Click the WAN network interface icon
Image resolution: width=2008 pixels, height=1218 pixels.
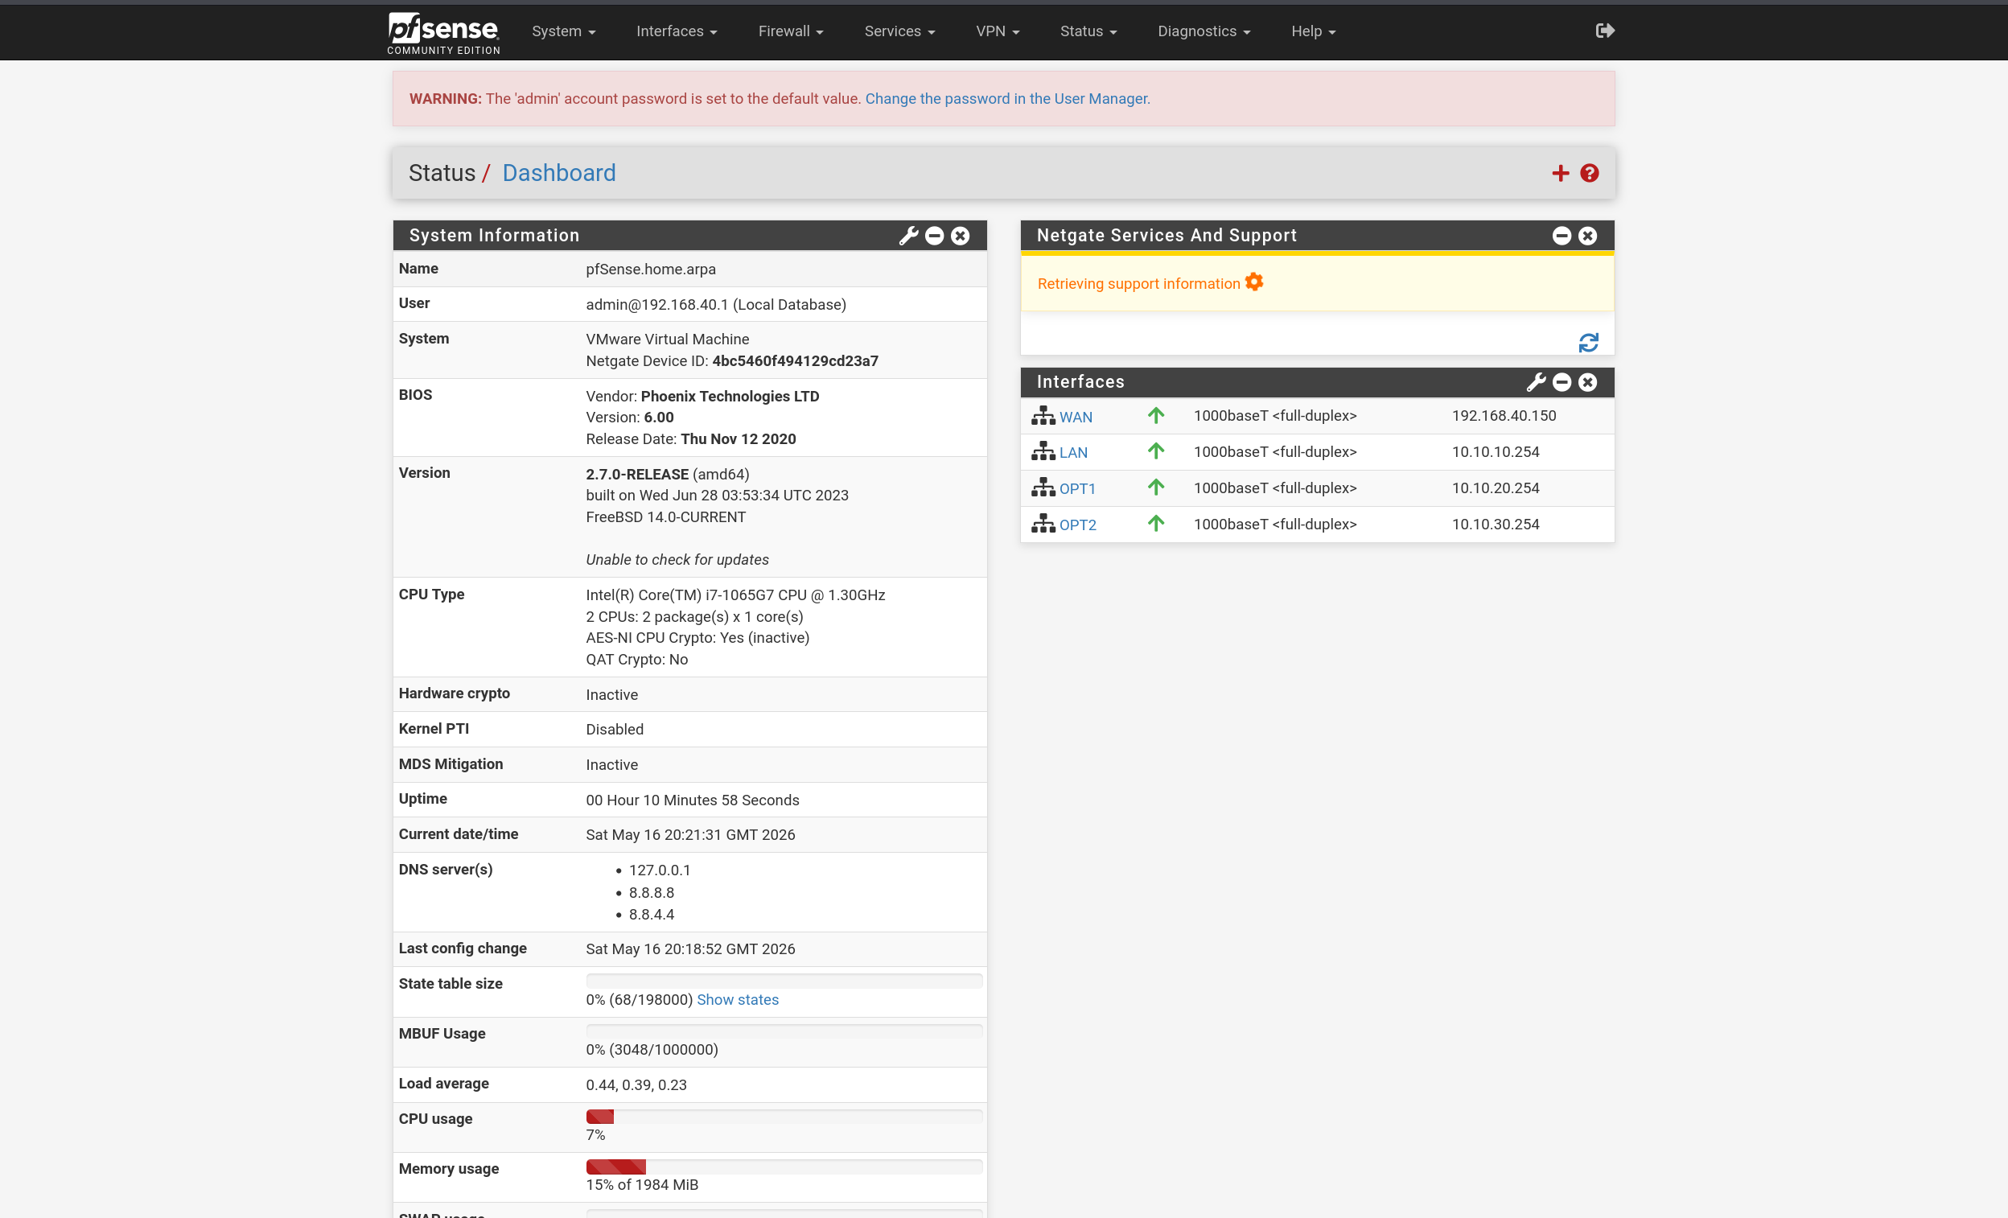[1043, 416]
